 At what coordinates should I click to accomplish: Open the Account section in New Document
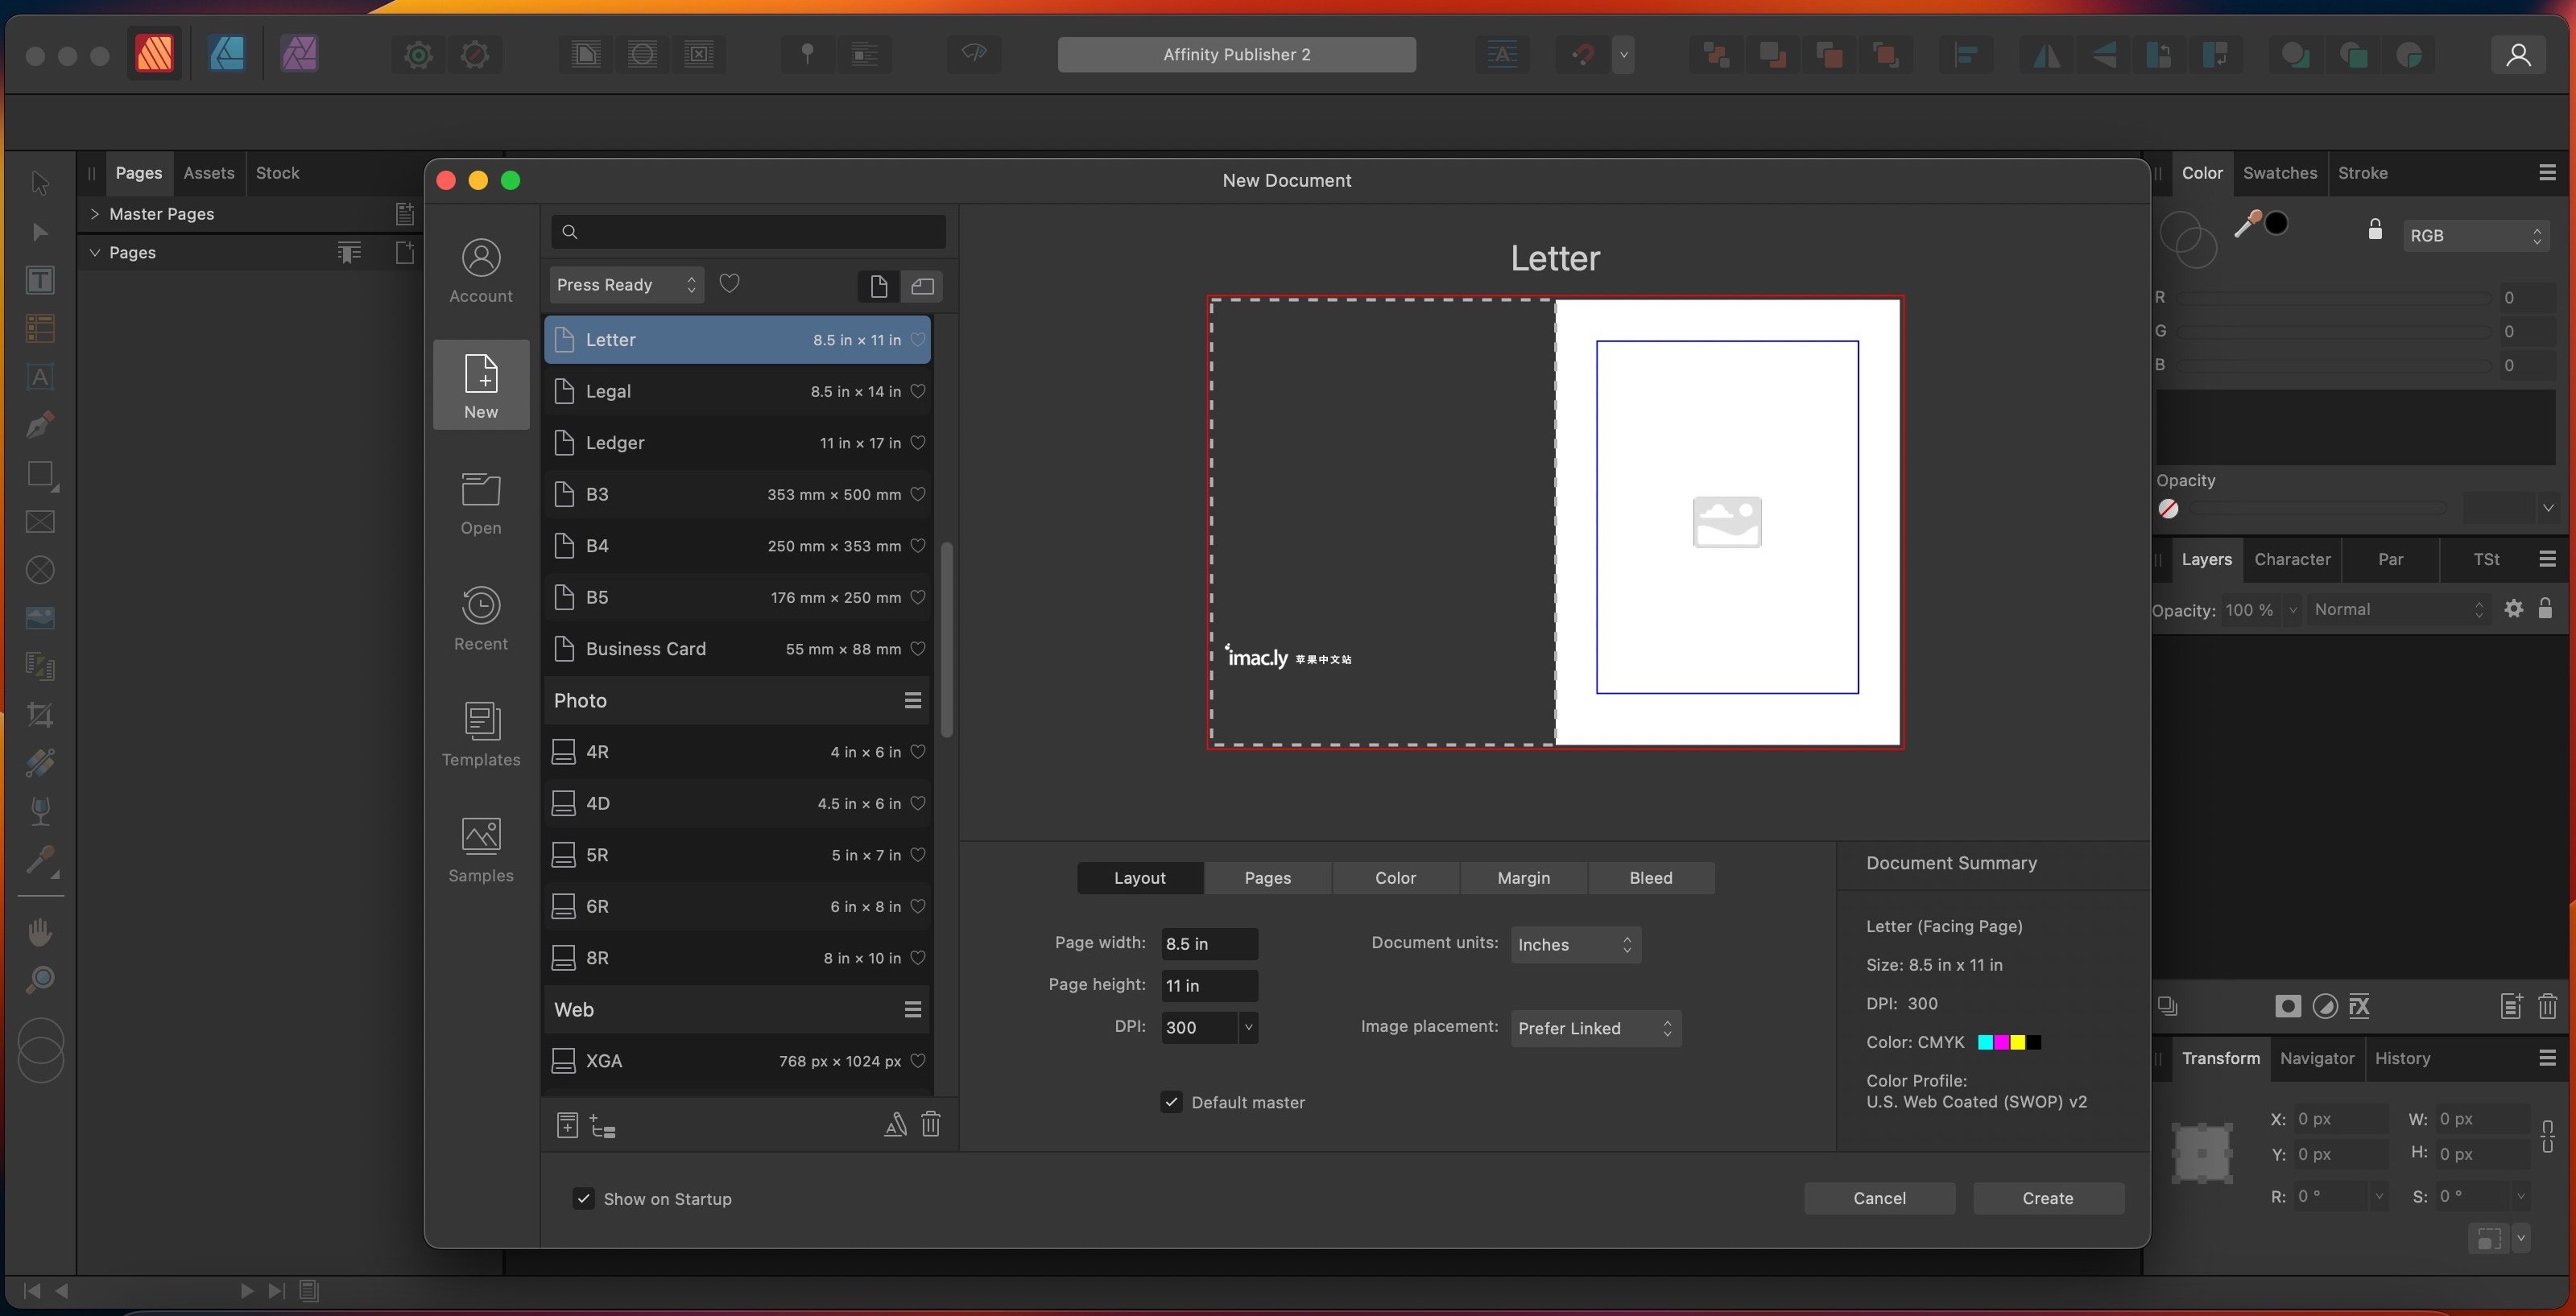[481, 270]
